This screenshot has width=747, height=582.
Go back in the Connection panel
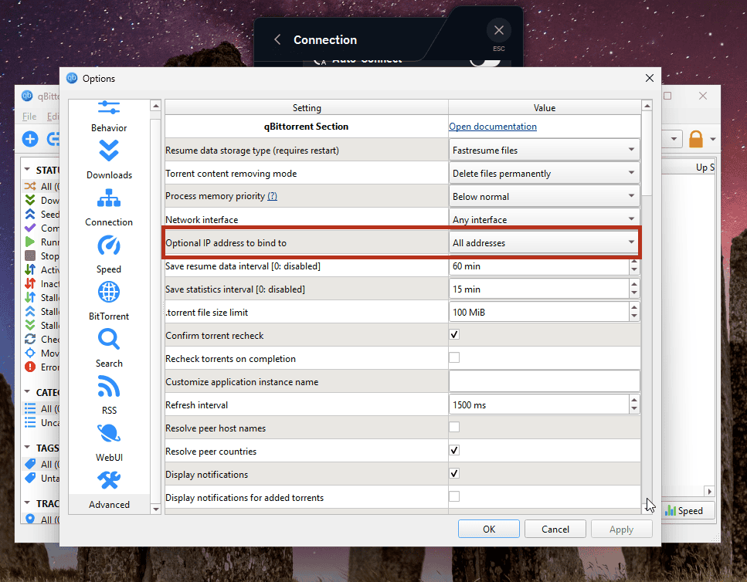pyautogui.click(x=277, y=39)
